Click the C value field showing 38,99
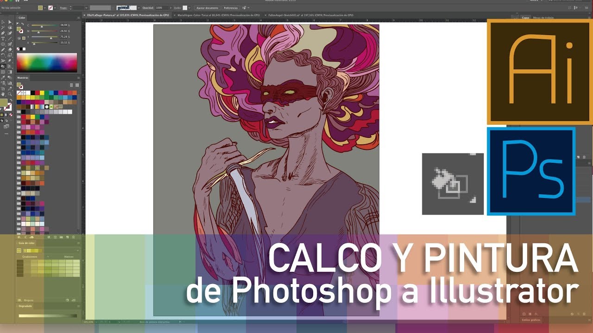593x333 pixels. (x=63, y=25)
